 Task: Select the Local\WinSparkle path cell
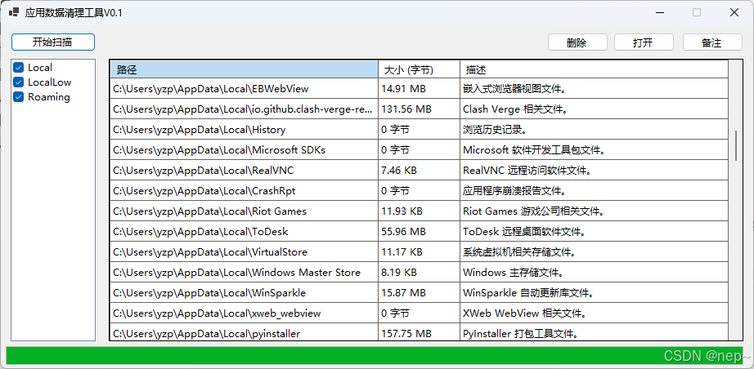tap(245, 293)
